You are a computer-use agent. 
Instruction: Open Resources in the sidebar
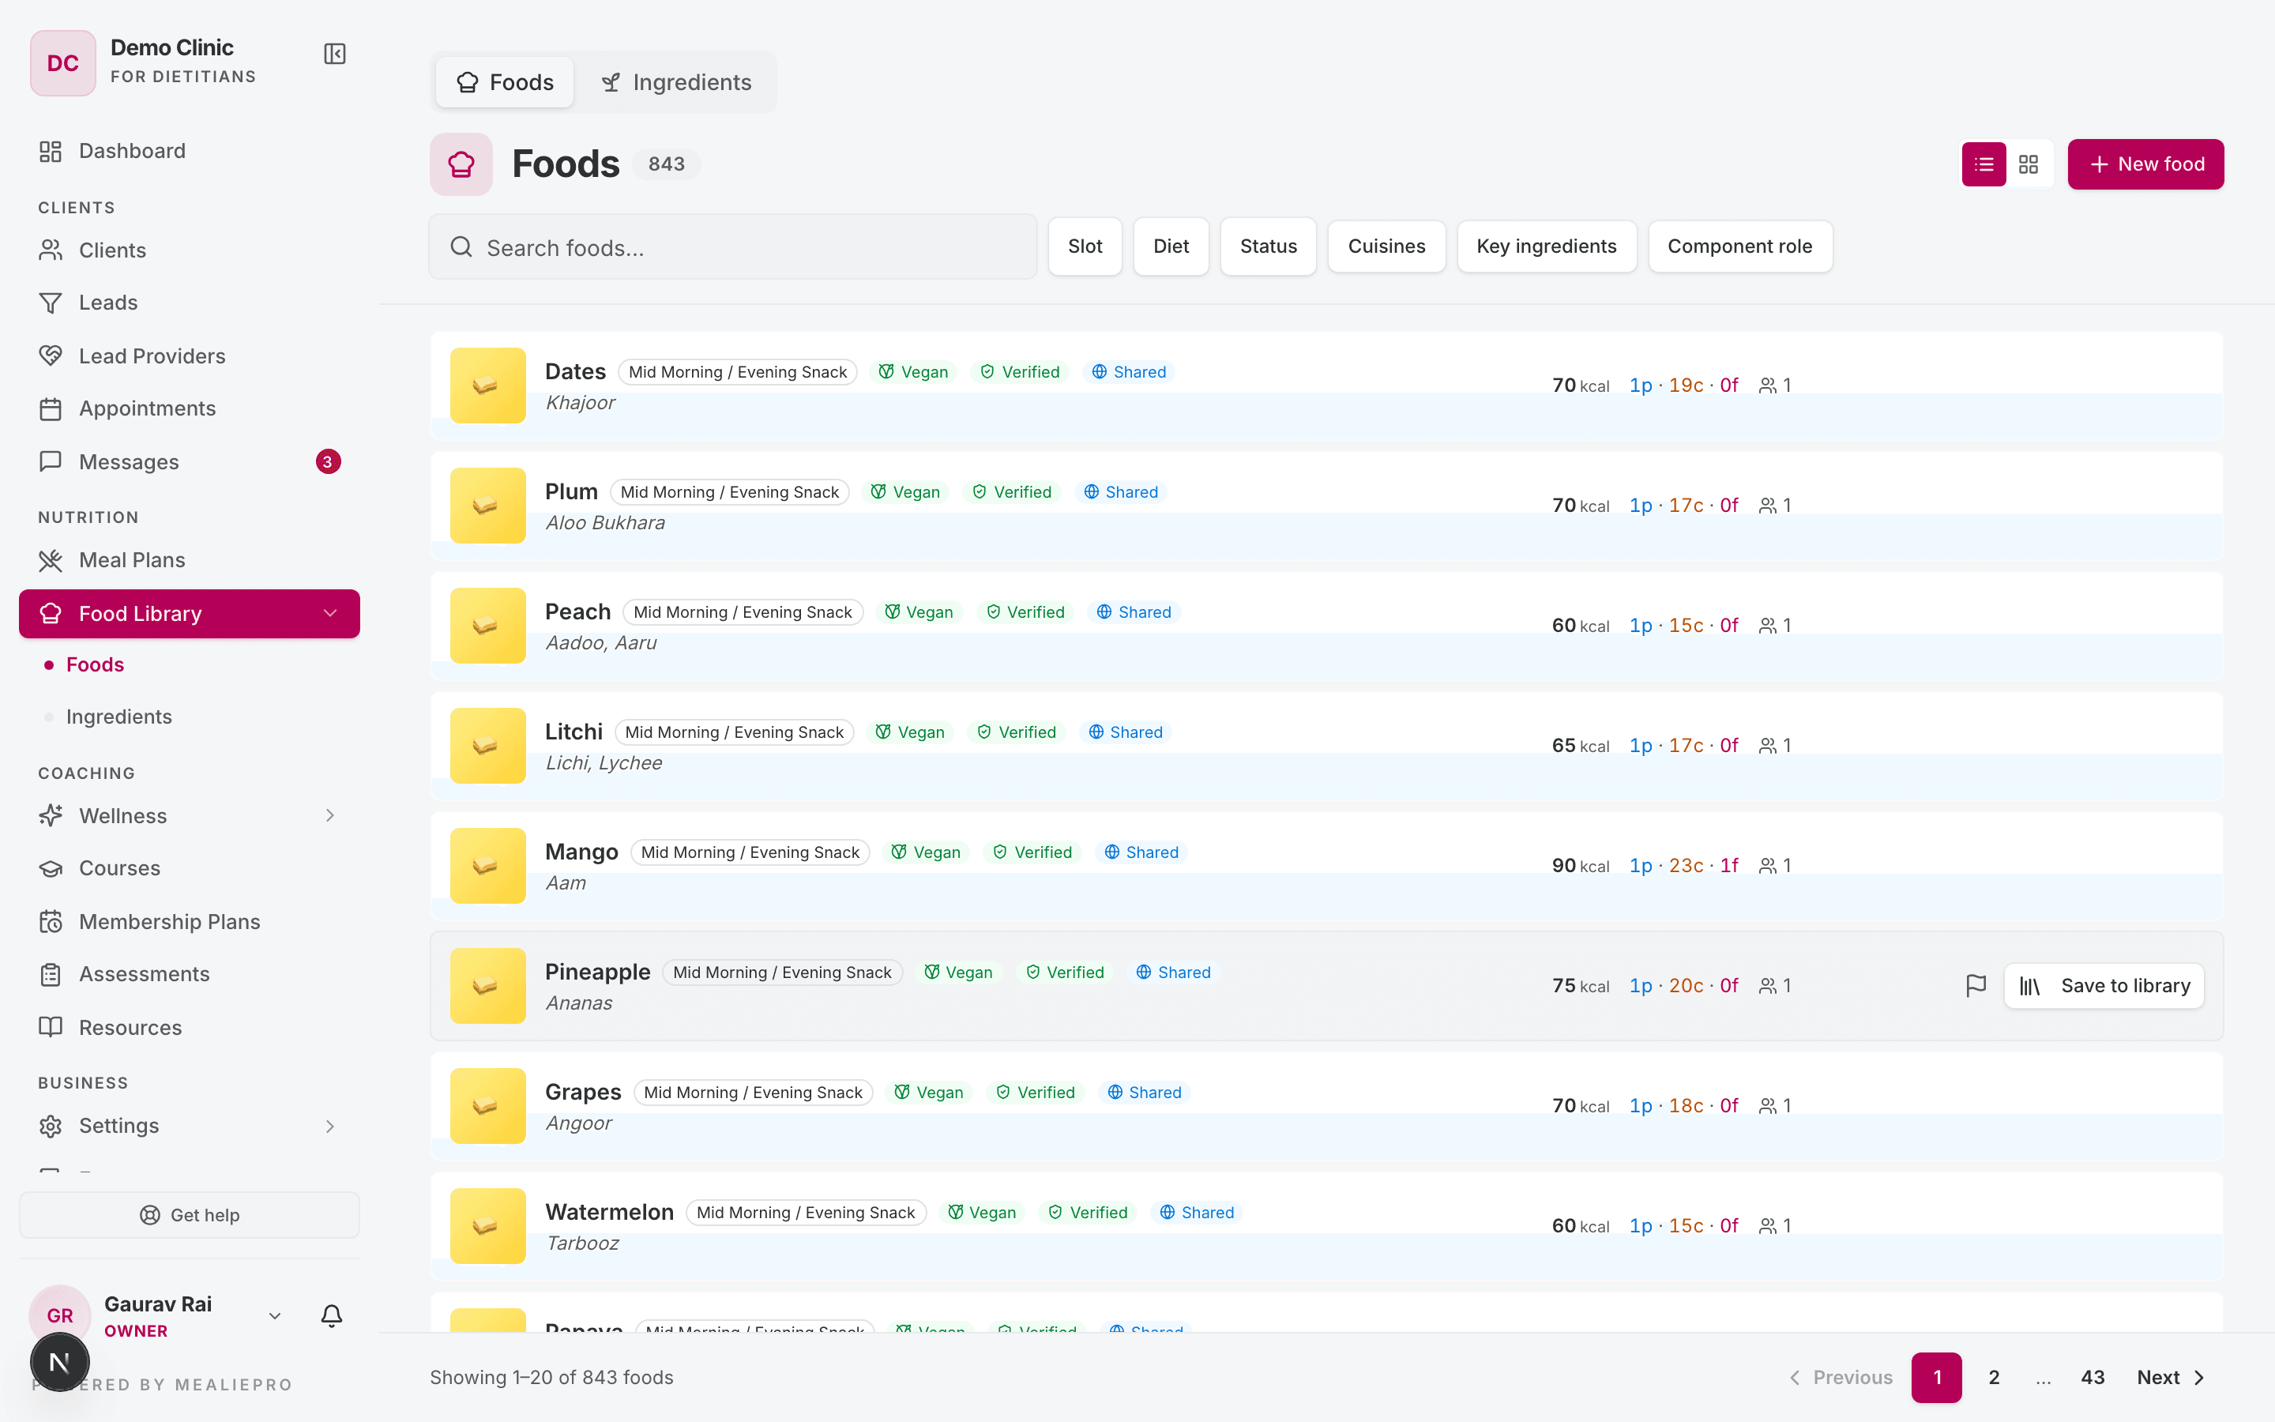(x=189, y=1027)
